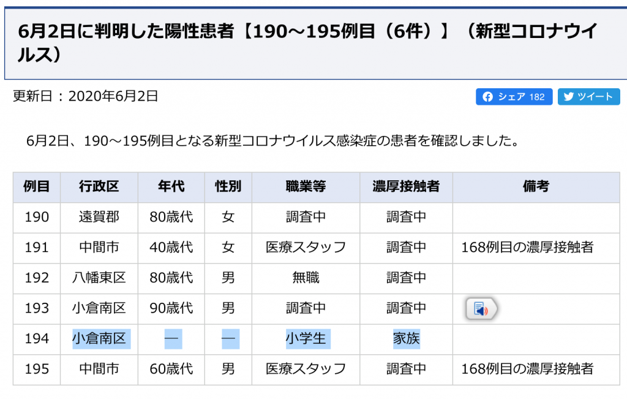Click the 無職 occupation cell
Viewport: 627px width, 399px height.
[306, 278]
